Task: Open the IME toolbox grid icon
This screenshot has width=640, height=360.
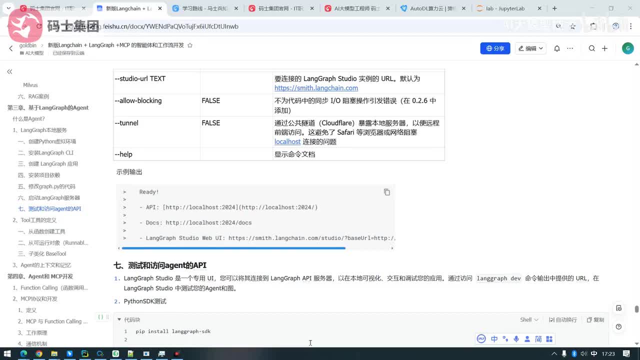Action: coord(549,339)
